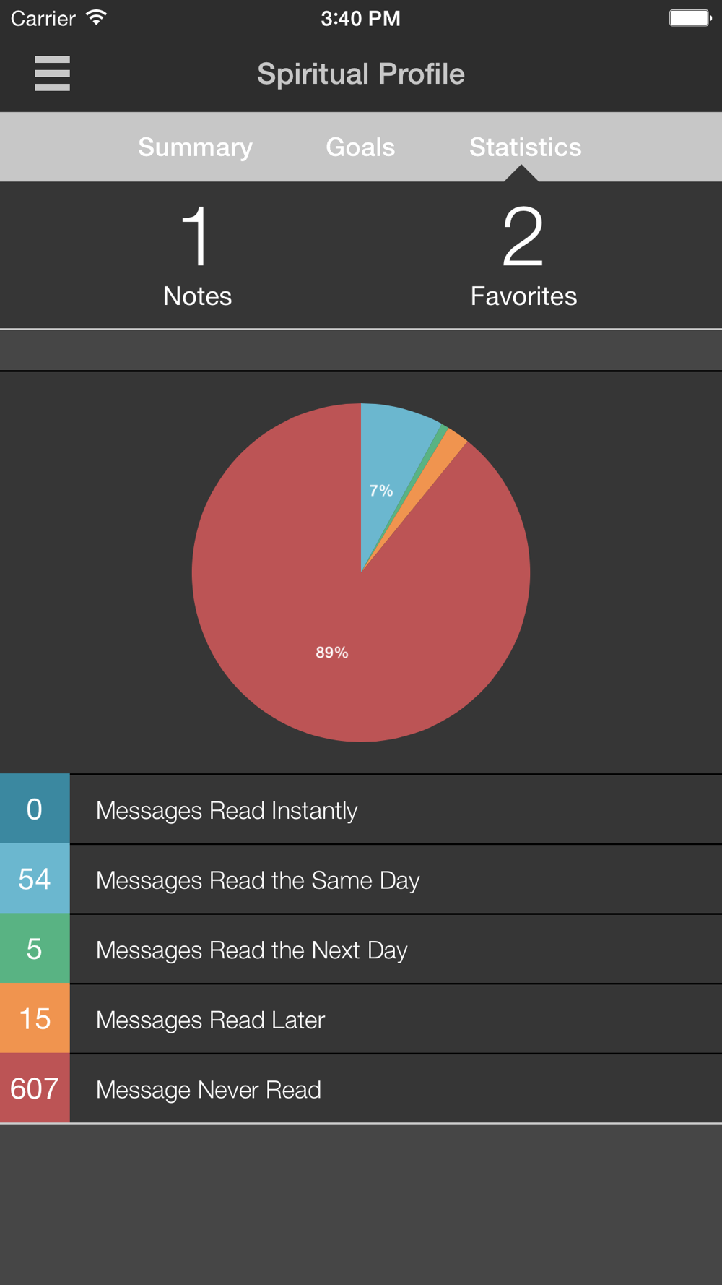This screenshot has width=722, height=1285.
Task: Open the Notes count
Action: 197,255
